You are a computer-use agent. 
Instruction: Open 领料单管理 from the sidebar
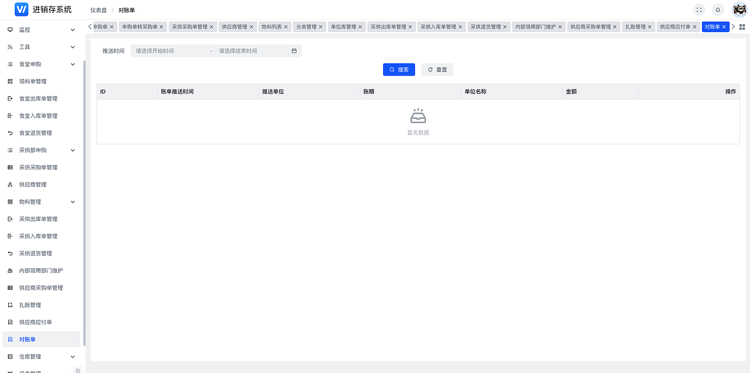34,81
